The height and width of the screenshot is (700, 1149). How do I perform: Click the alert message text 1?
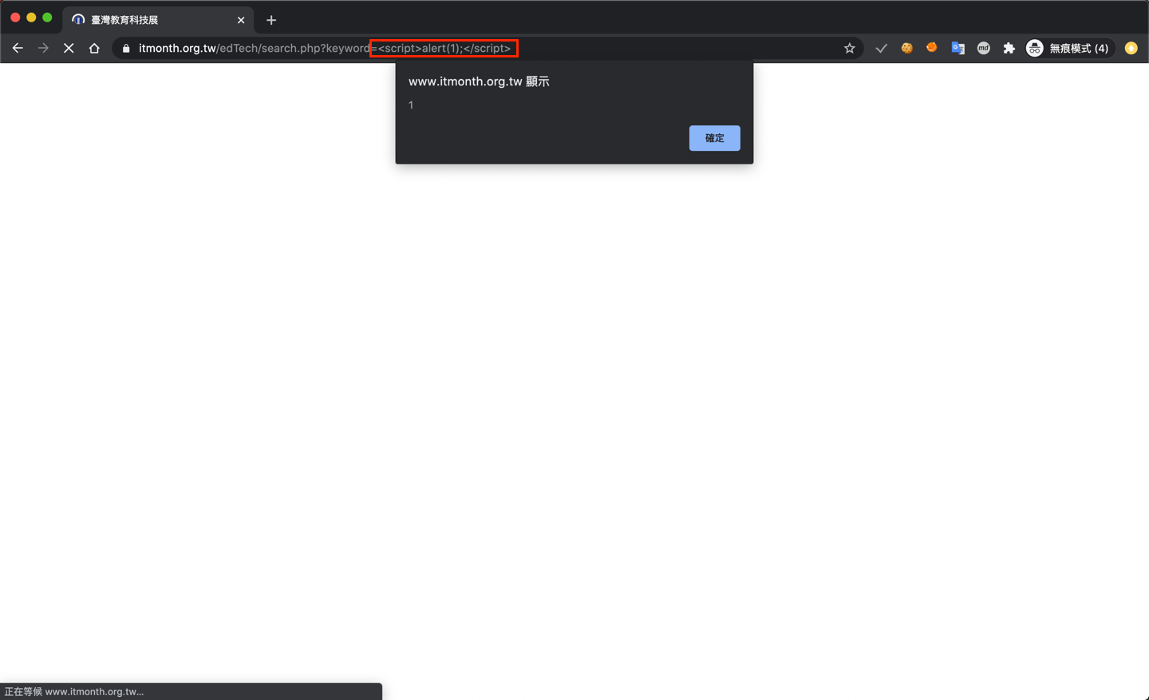point(411,105)
